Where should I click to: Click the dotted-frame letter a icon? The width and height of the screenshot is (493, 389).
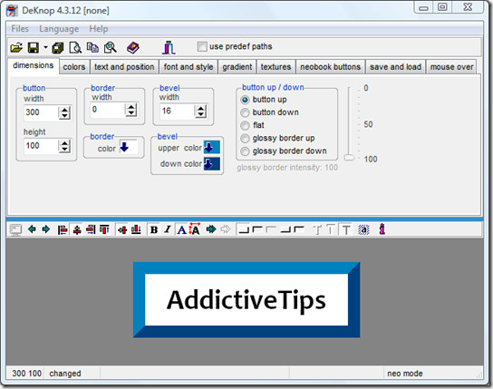[363, 230]
